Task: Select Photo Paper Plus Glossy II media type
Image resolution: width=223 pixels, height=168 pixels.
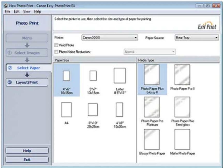Action: pos(152,74)
